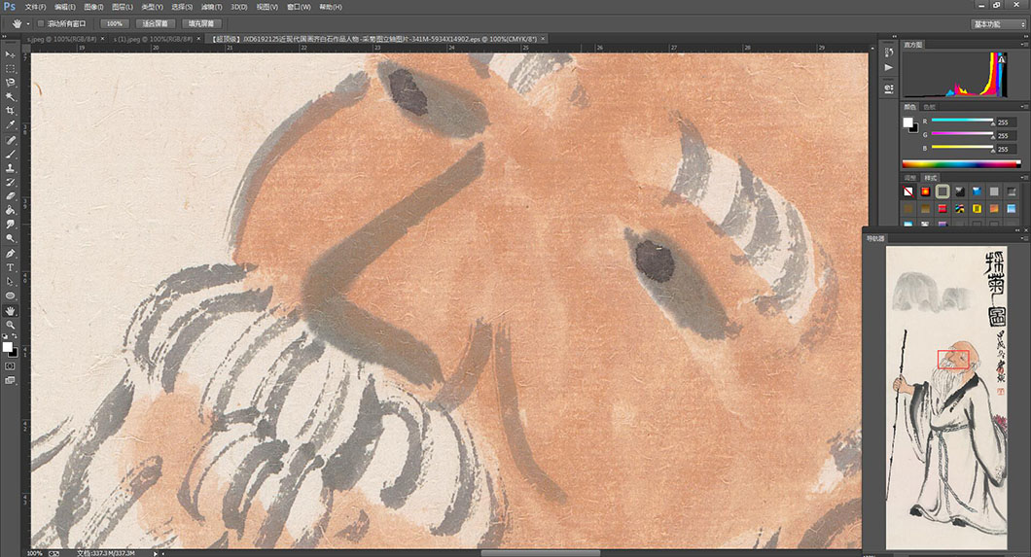Select the Dodge tool
The width and height of the screenshot is (1031, 557).
tap(10, 238)
